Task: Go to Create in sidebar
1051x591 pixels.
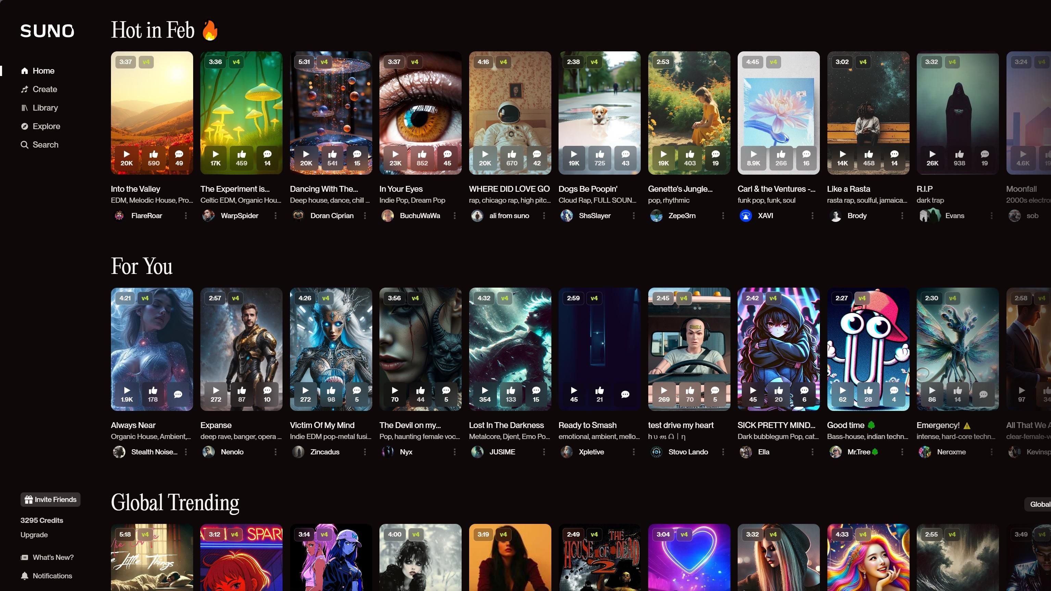Action: point(45,89)
